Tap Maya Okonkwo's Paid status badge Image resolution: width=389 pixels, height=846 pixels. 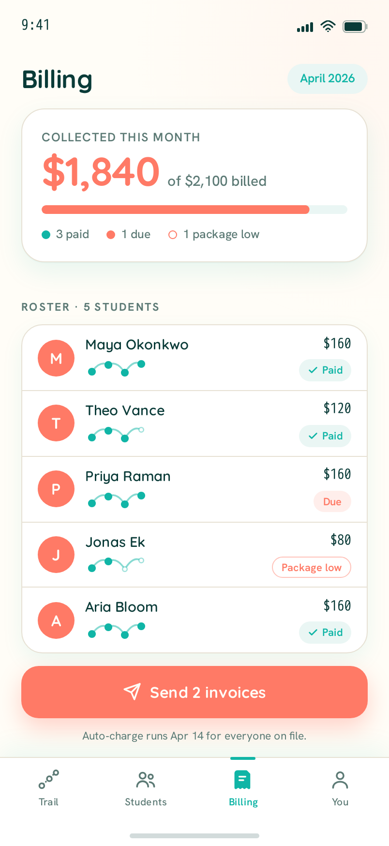325,370
